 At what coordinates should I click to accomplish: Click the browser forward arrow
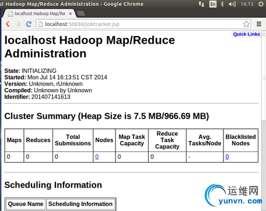(x=19, y=24)
